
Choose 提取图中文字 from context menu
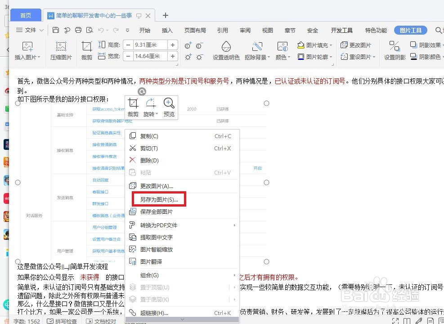point(182,237)
